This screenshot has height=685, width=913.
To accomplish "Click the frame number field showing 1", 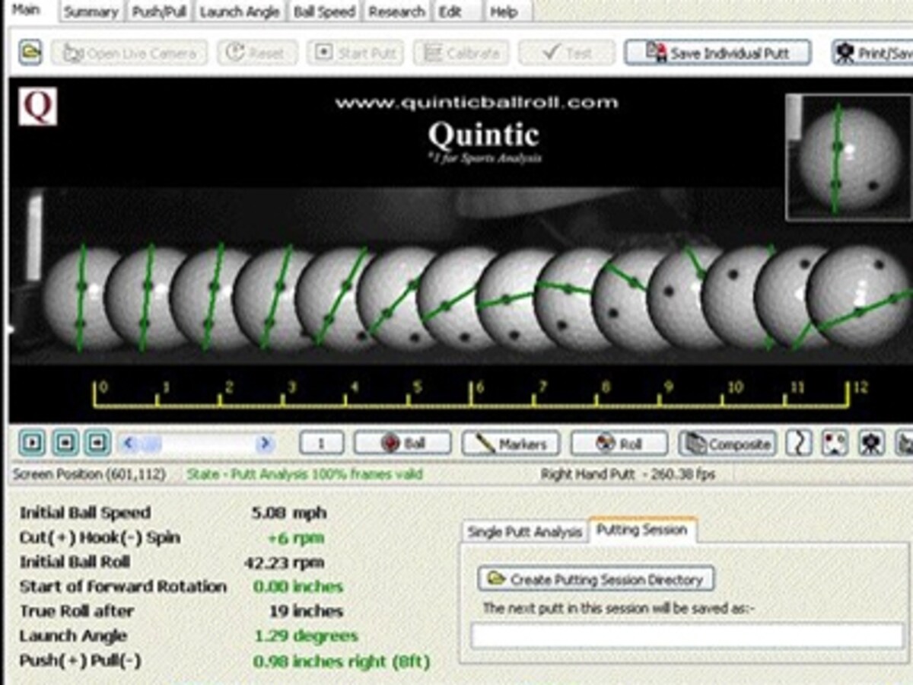I will (x=321, y=443).
